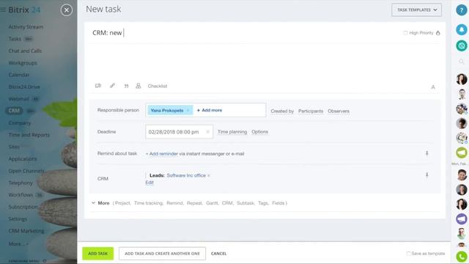The width and height of the screenshot is (469, 264).
Task: Close the New task slider panel
Action: (67, 10)
